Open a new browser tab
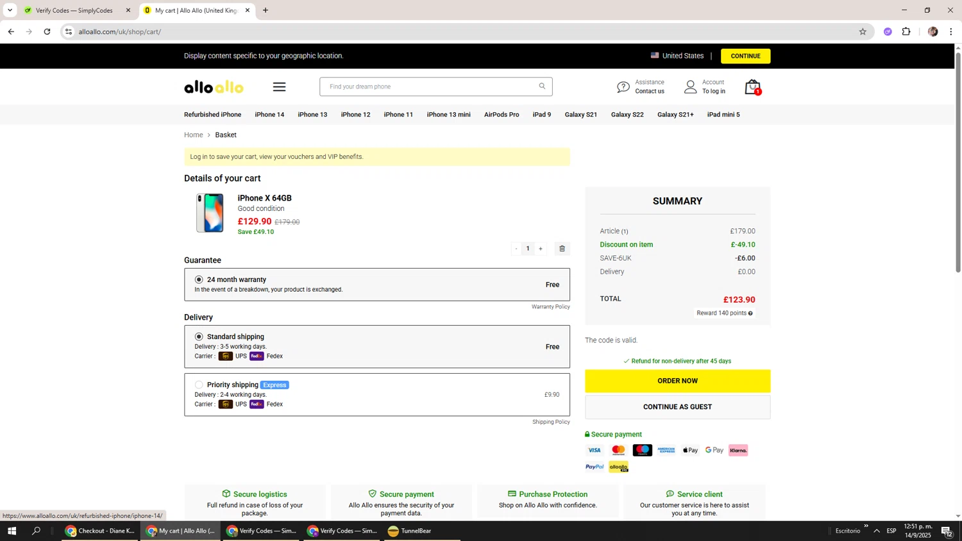The image size is (962, 541). click(x=266, y=10)
